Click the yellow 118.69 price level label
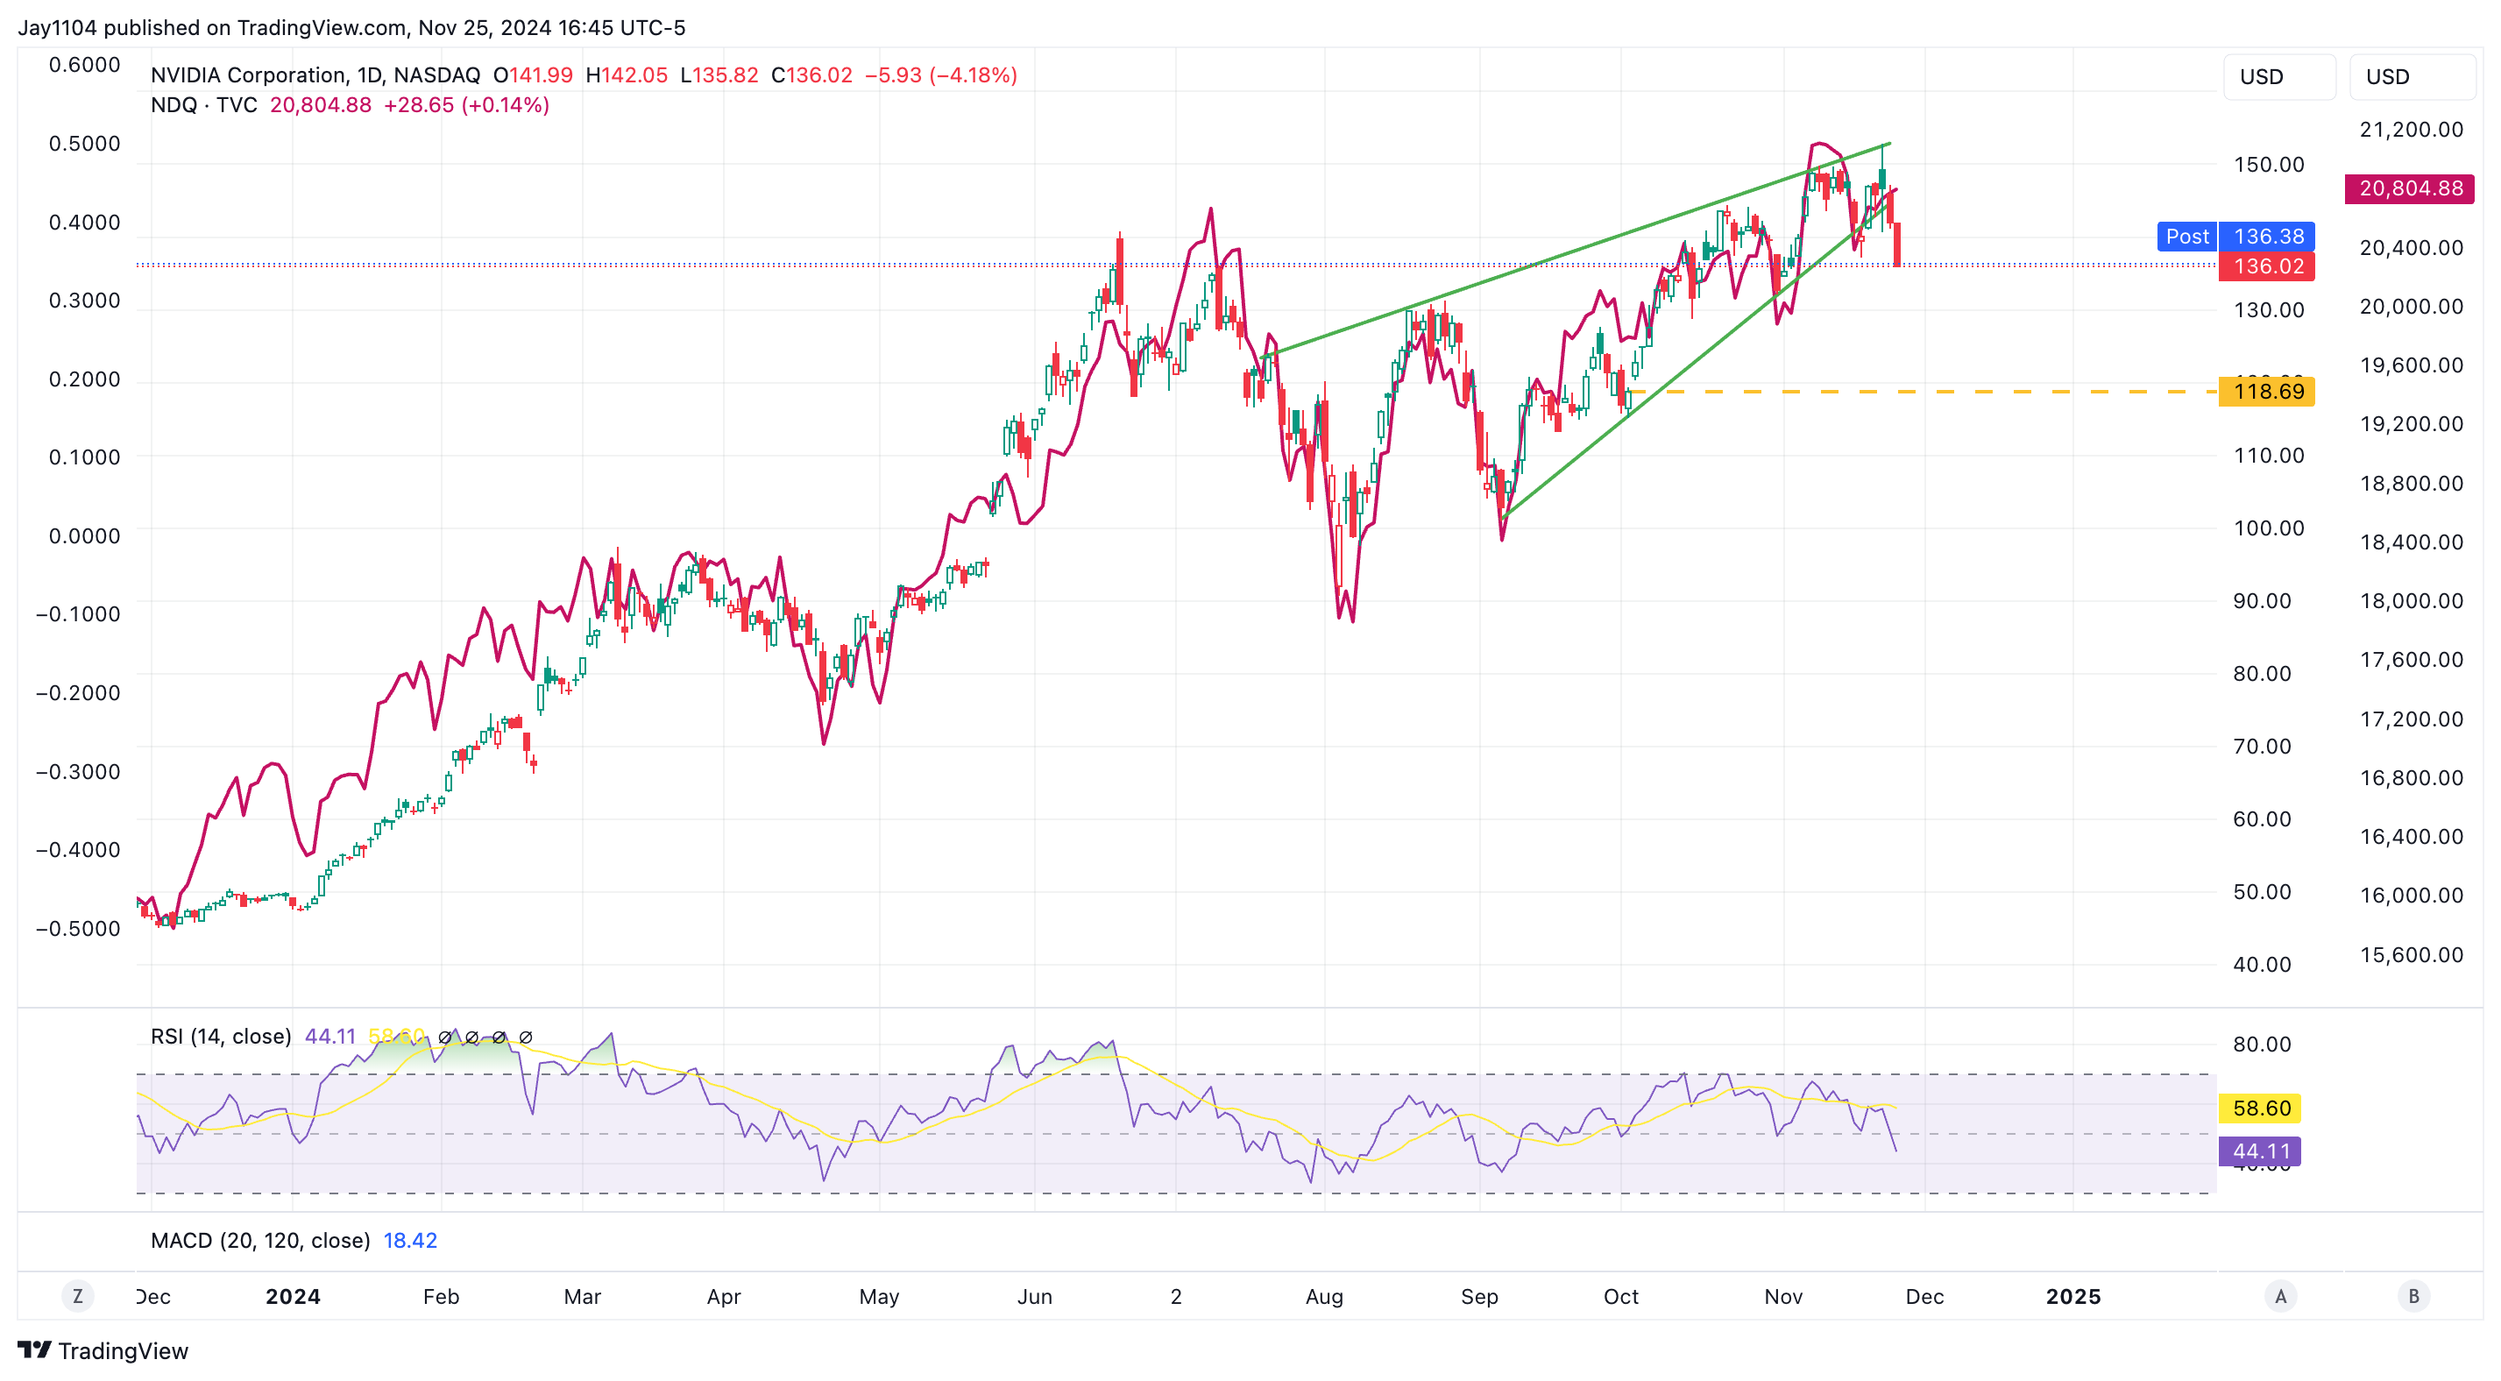Image resolution: width=2501 pixels, height=1381 pixels. (2267, 392)
